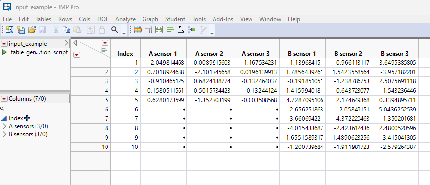The image size is (430, 185).
Task: Open the Rows menu
Action: coord(65,19)
